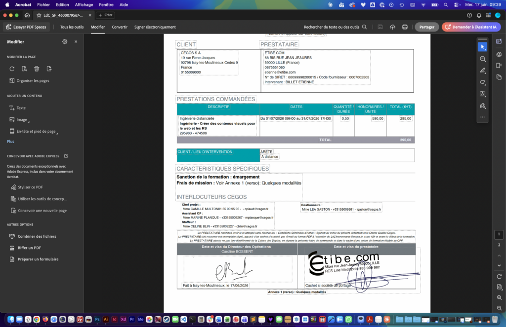Click the delete page trash icon

(x=37, y=69)
